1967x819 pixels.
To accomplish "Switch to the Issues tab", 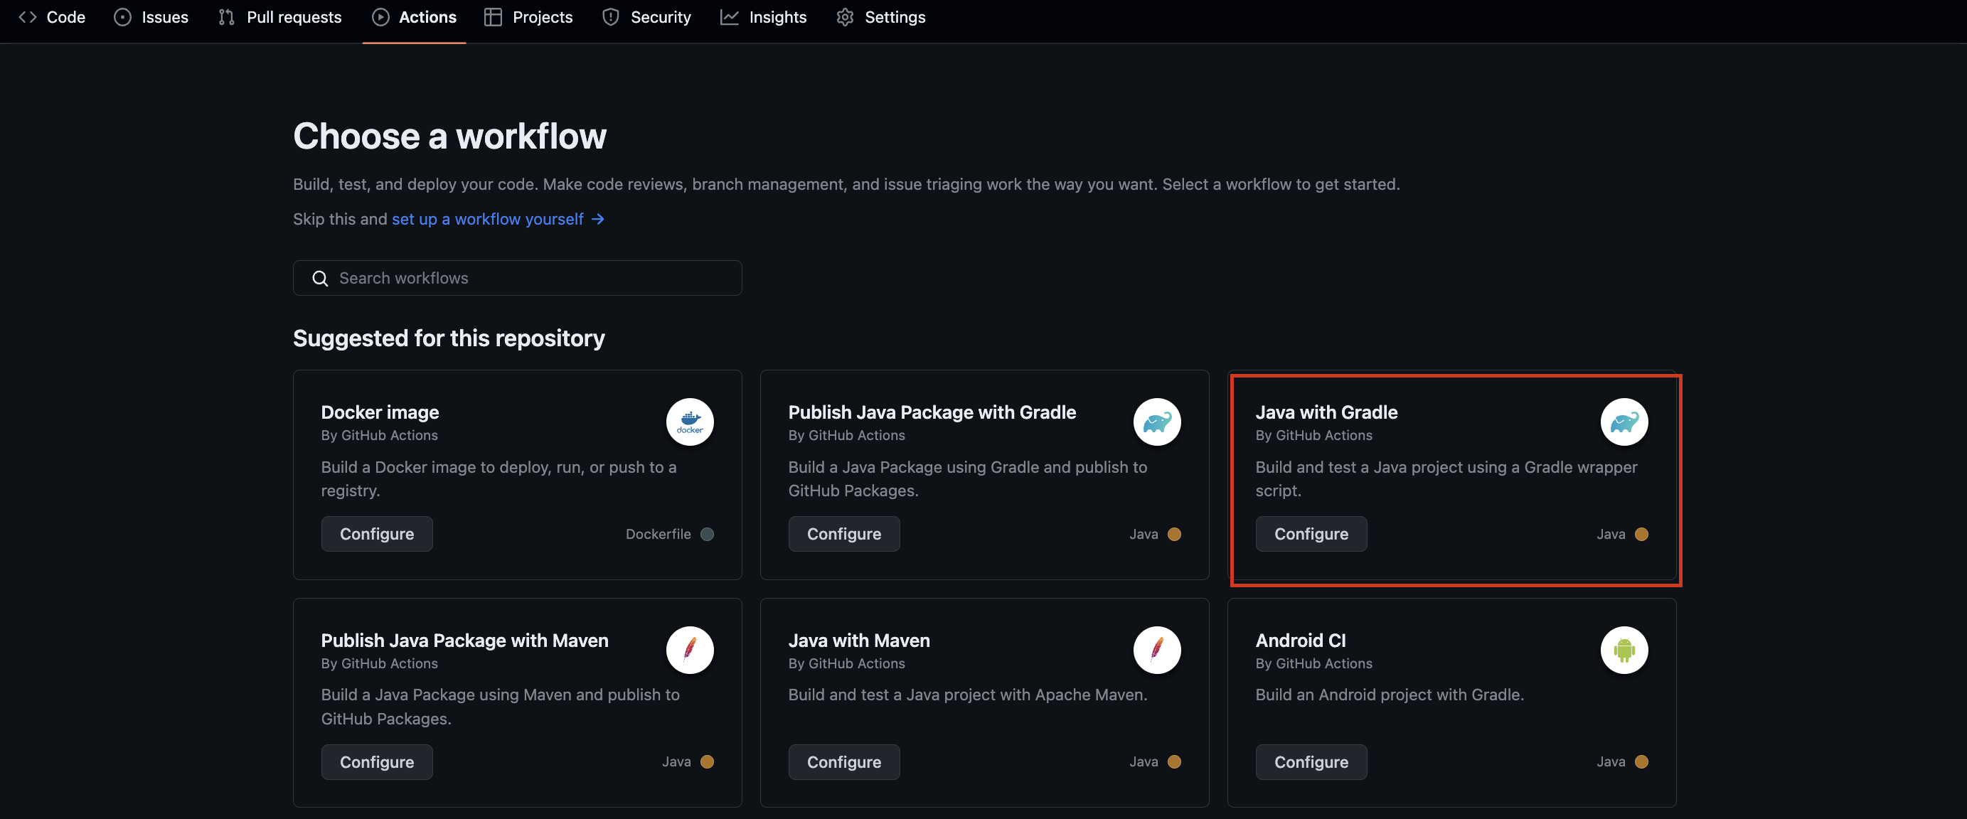I will pos(151,17).
